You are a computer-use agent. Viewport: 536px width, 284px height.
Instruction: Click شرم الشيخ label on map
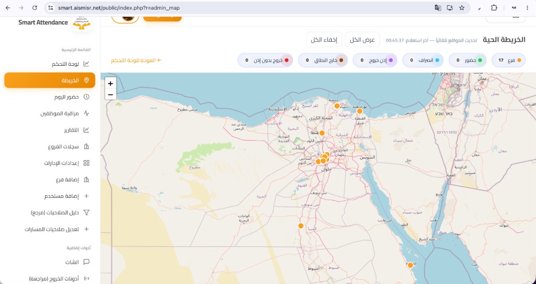[x=427, y=239]
